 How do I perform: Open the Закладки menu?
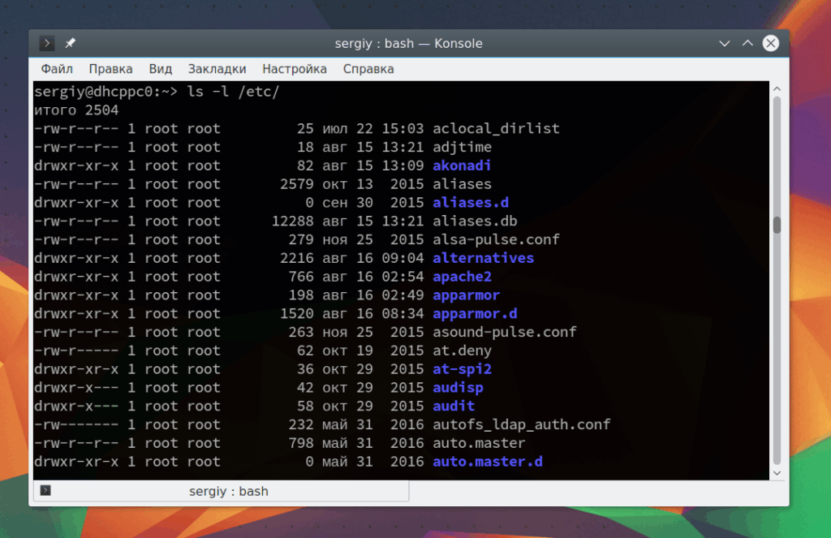tap(217, 69)
